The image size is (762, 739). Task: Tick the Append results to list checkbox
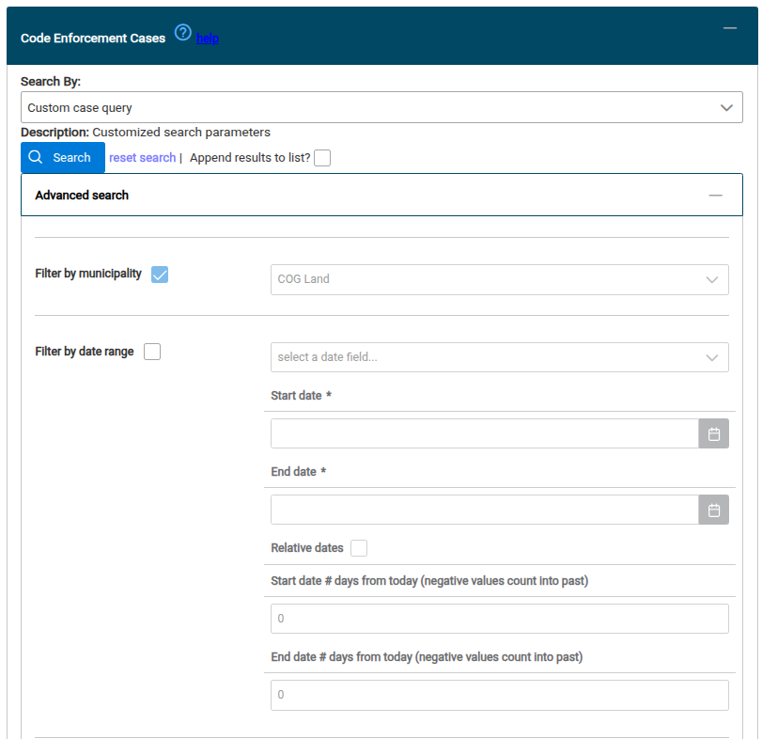[x=322, y=158]
